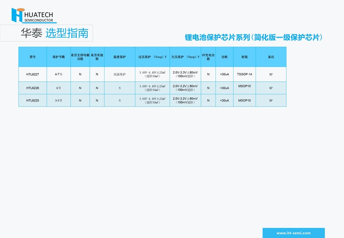Select HTL6225's balancing support N cell
This screenshot has width=344, height=238.
coord(80,100)
